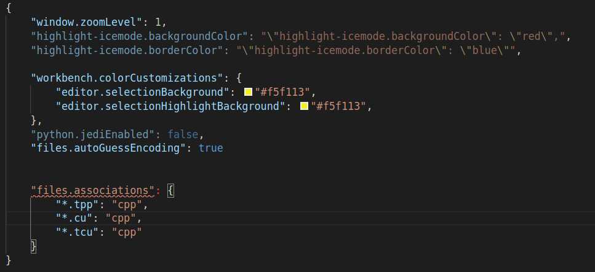Image resolution: width=595 pixels, height=272 pixels.
Task: Click the "cpp" value on the *.tcu line
Action: (x=127, y=232)
